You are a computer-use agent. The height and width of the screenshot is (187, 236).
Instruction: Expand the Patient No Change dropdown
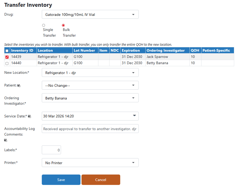tap(90, 85)
